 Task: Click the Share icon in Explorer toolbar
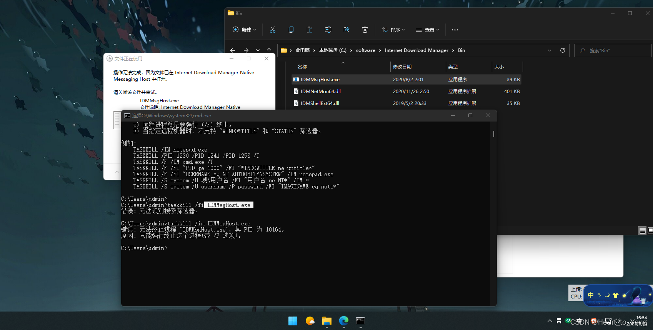click(x=346, y=30)
